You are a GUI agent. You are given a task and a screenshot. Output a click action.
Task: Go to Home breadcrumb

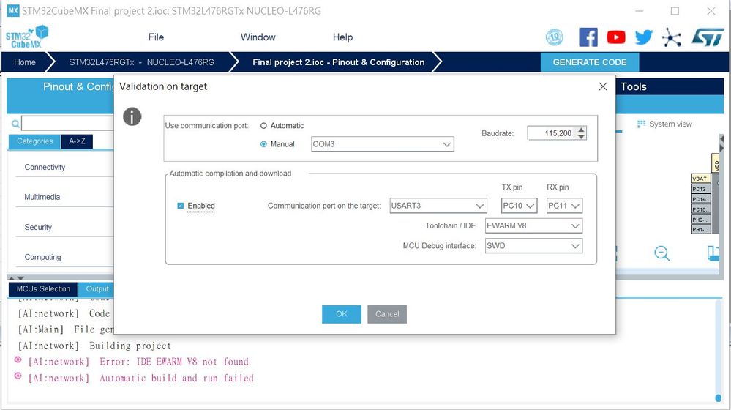tap(25, 62)
